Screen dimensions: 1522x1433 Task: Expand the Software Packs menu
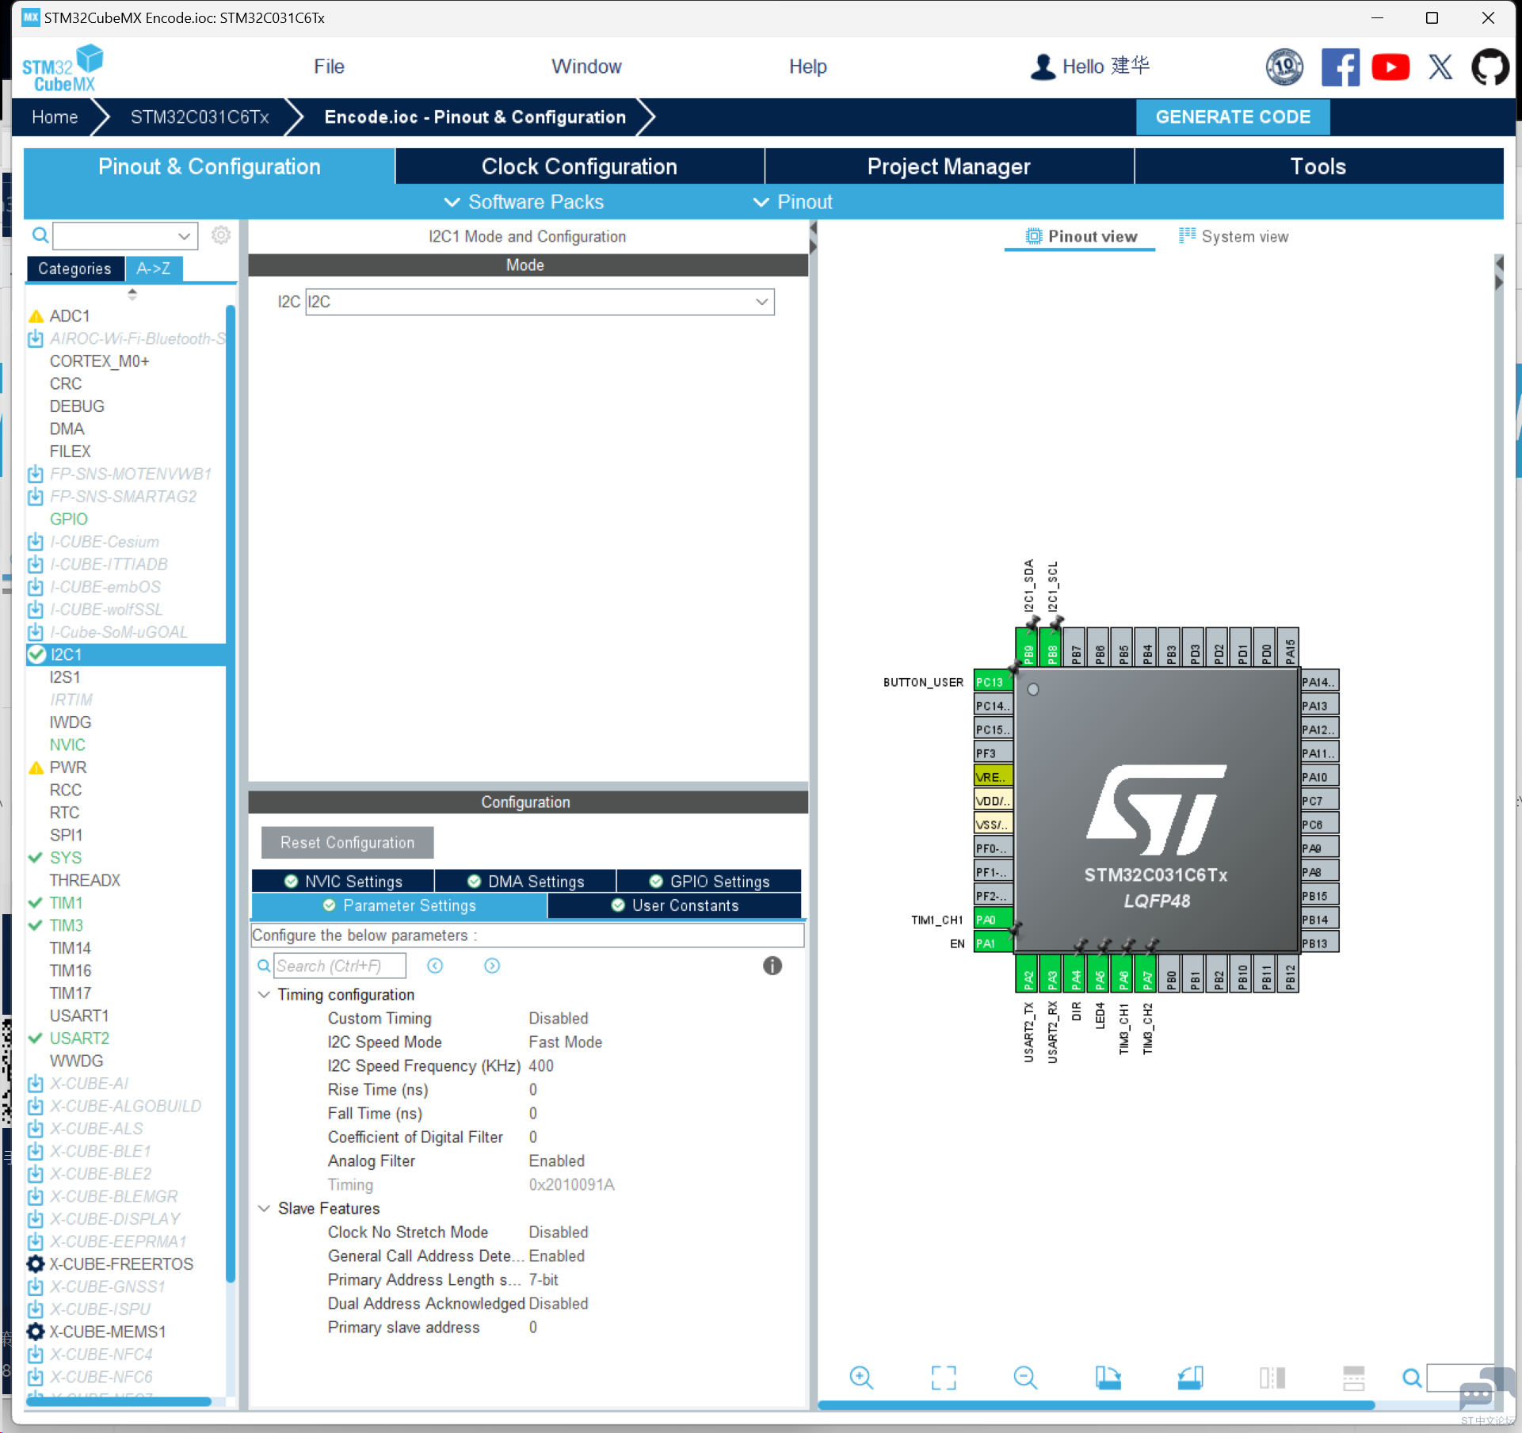[524, 202]
